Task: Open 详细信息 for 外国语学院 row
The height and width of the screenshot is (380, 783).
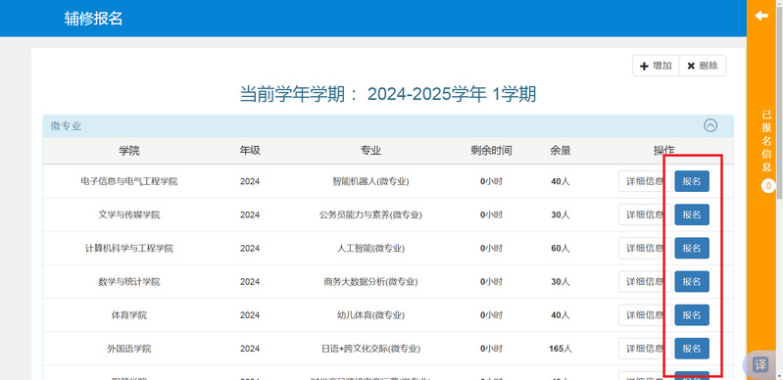Action: (645, 349)
